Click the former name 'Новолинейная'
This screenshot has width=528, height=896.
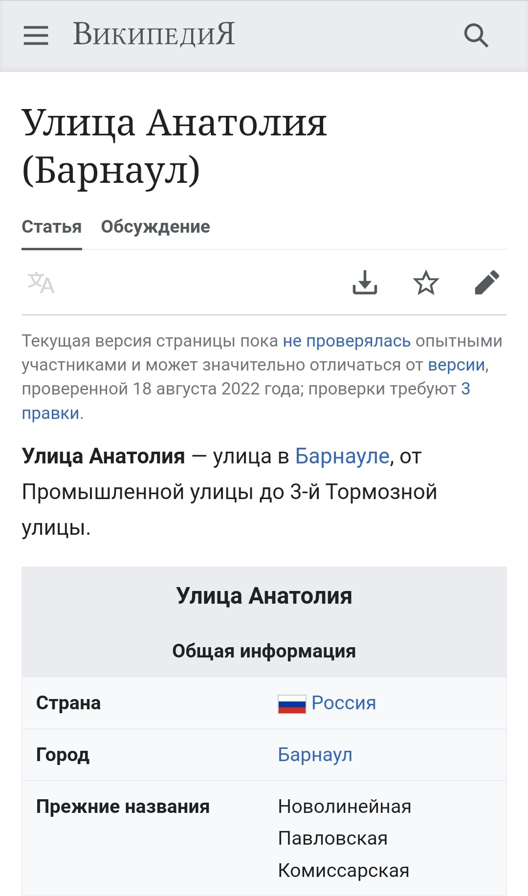point(344,807)
